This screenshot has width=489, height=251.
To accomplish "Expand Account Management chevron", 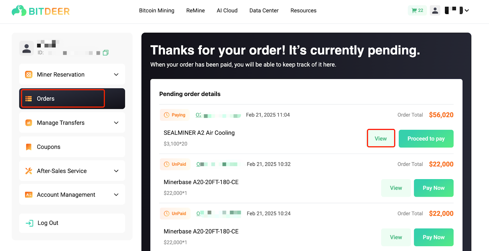I will (116, 195).
